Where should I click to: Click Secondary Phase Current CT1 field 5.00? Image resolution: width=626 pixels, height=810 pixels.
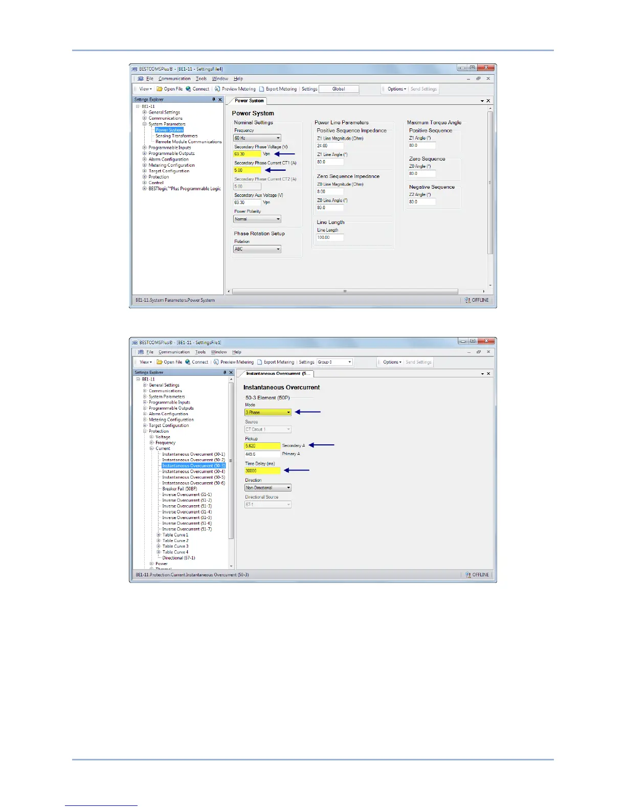pyautogui.click(x=247, y=170)
